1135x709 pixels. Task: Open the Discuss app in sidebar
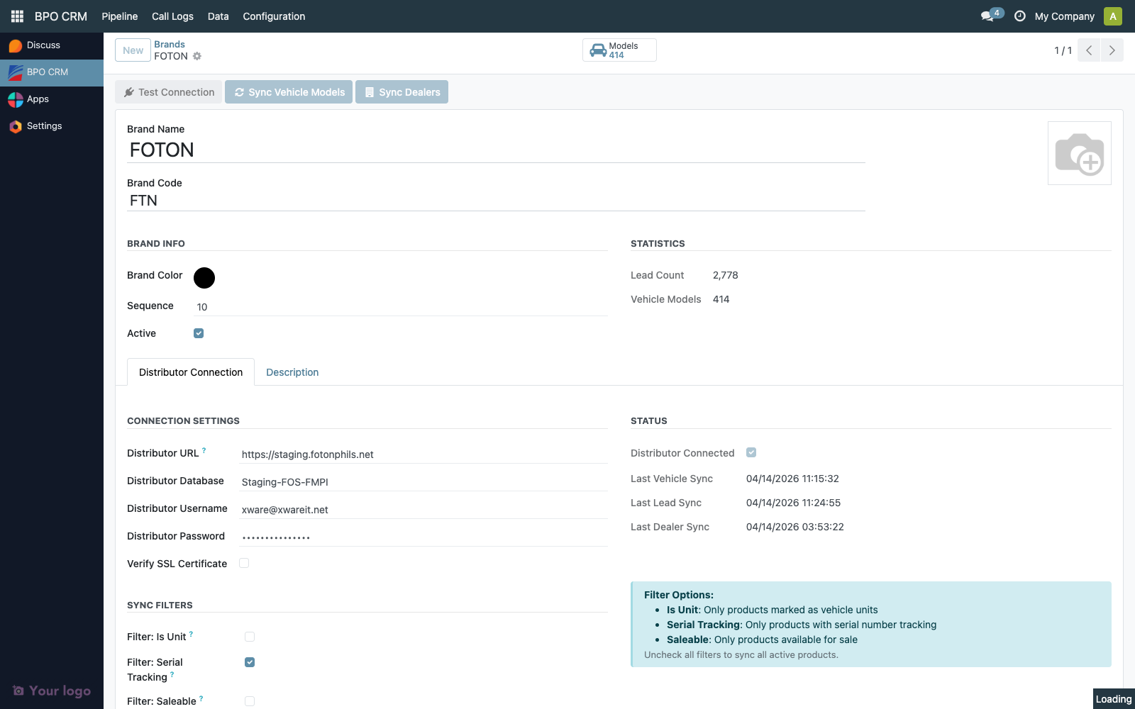pyautogui.click(x=43, y=45)
